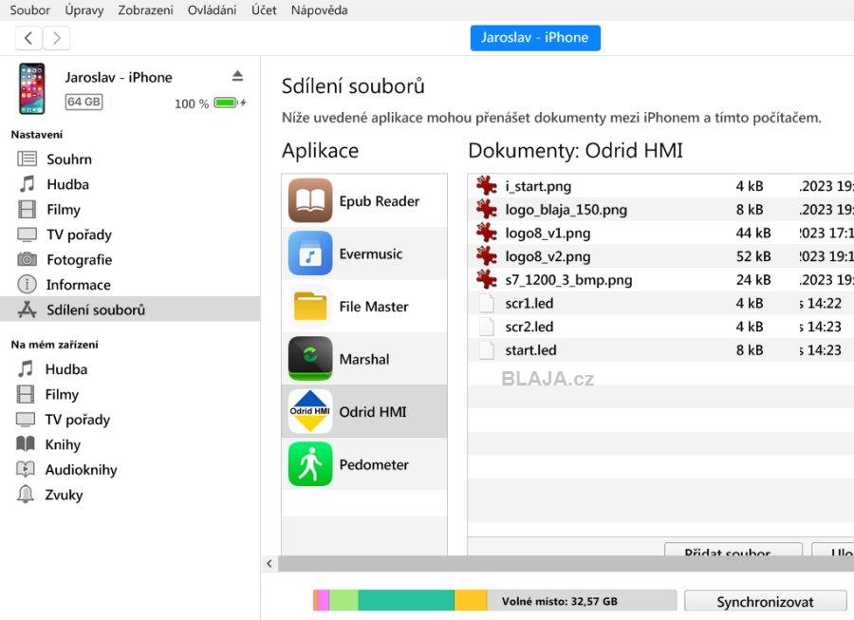Viewport: 854px width, 620px height.
Task: Click the horizontal scrollbar left arrow
Action: pyautogui.click(x=269, y=564)
